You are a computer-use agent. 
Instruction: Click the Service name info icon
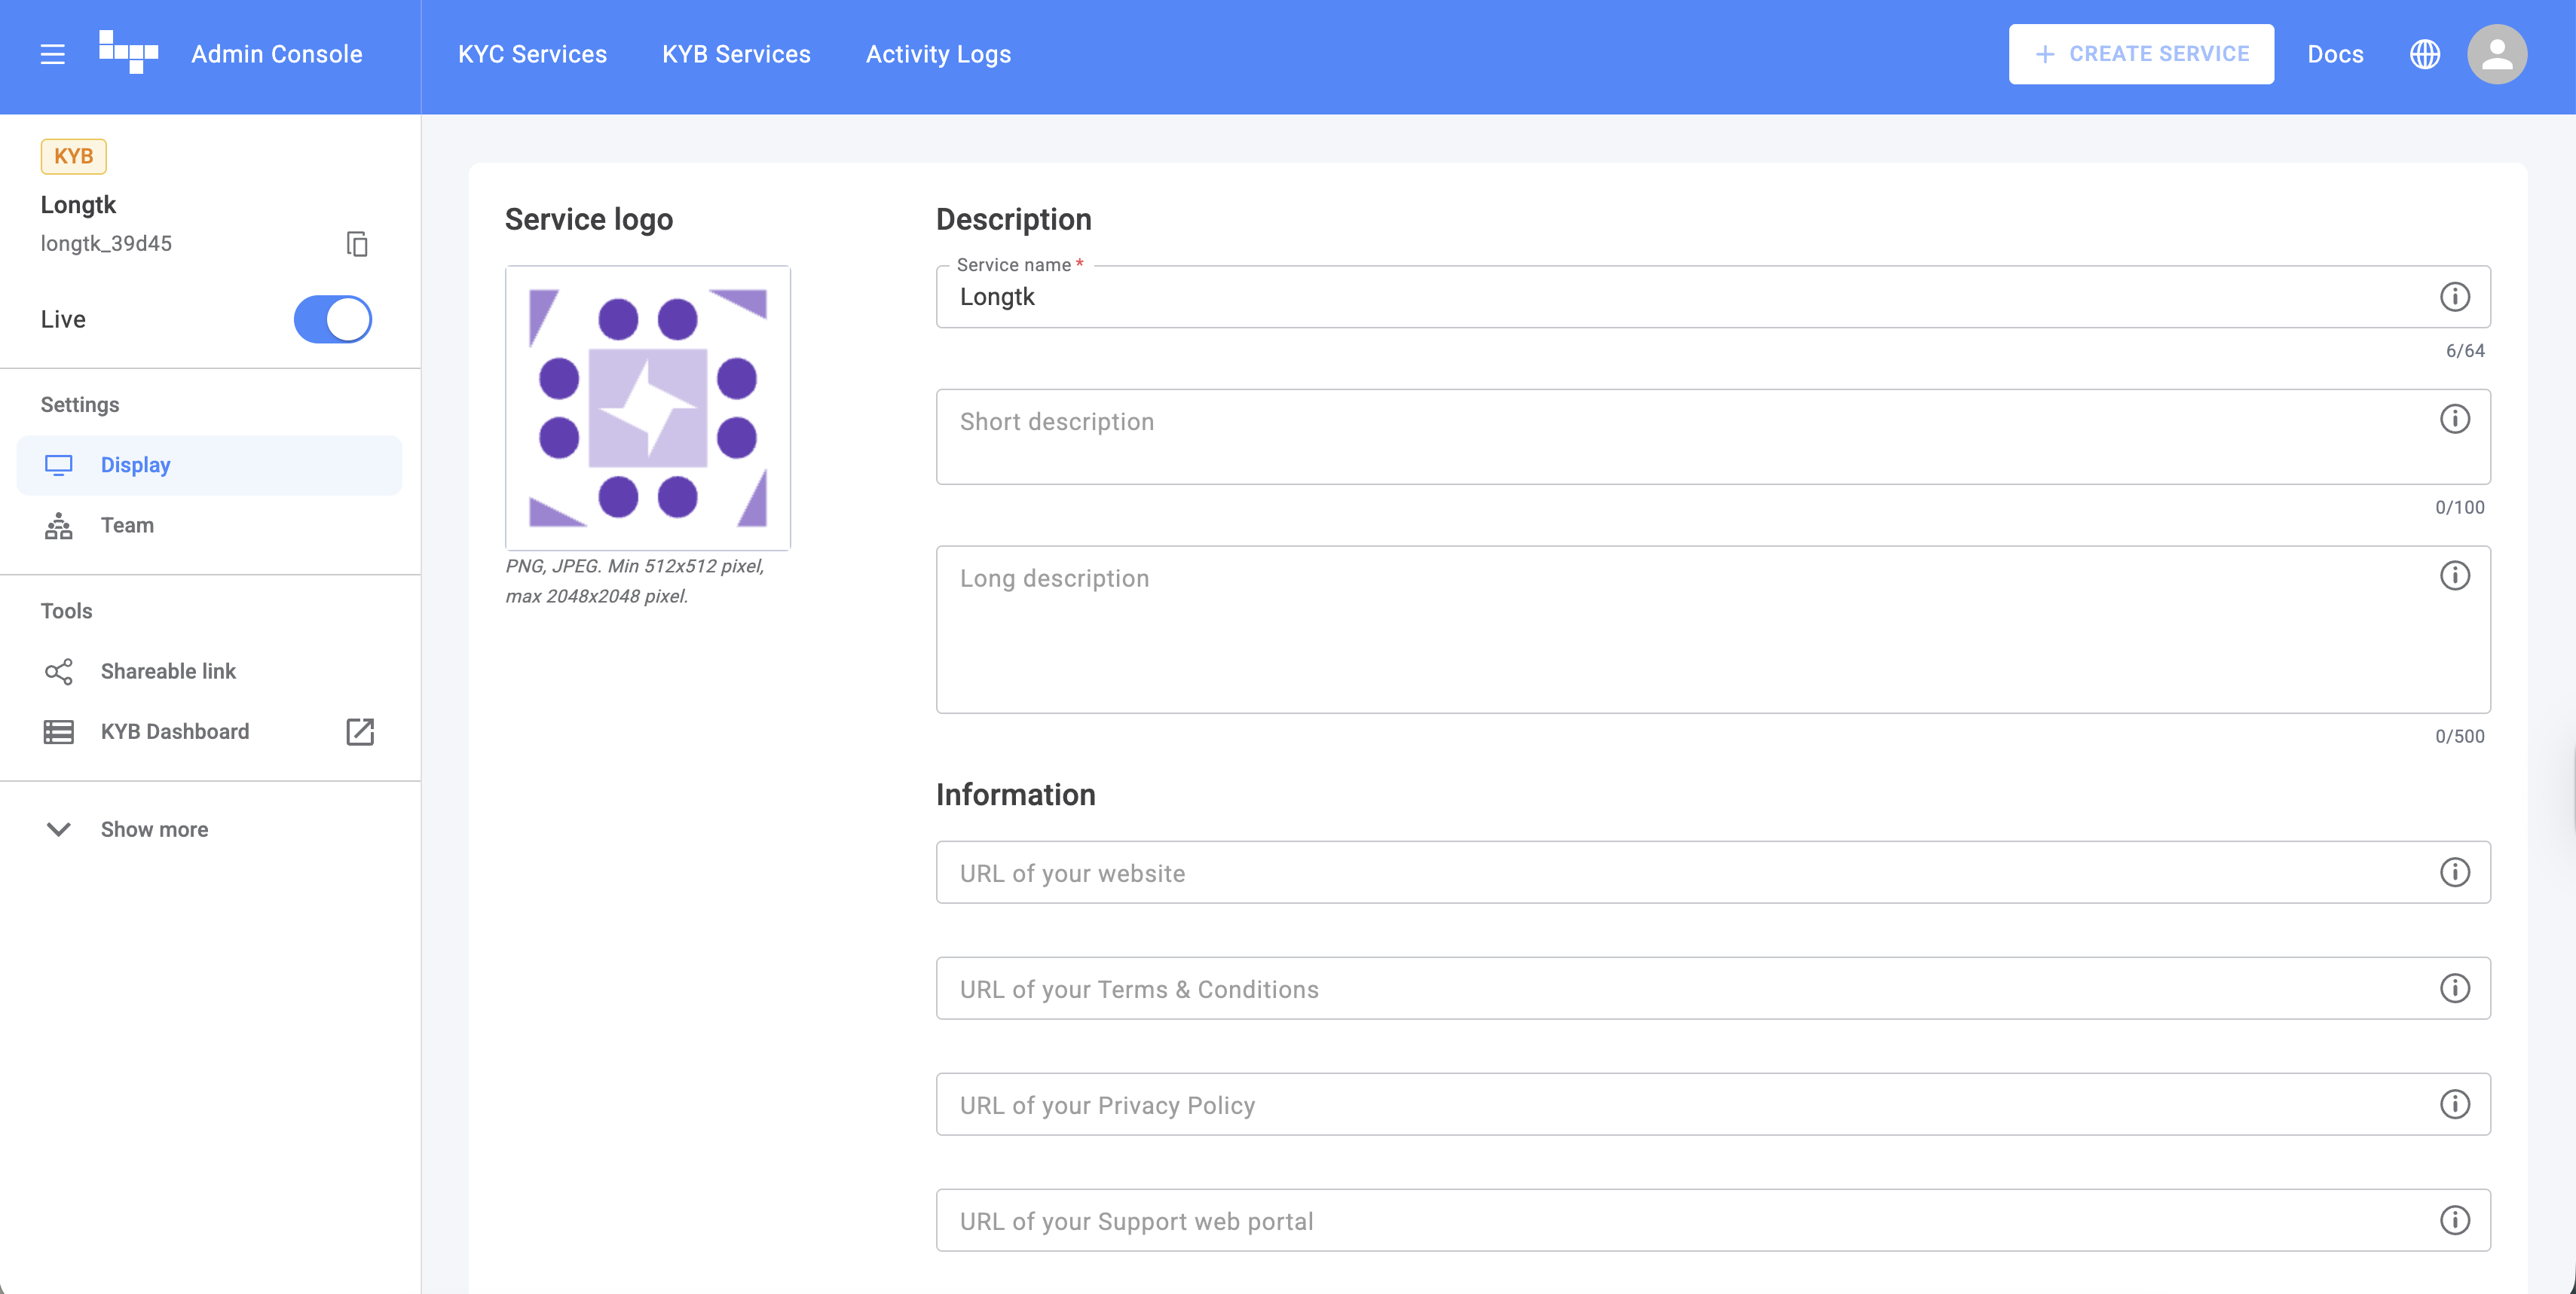[2454, 297]
